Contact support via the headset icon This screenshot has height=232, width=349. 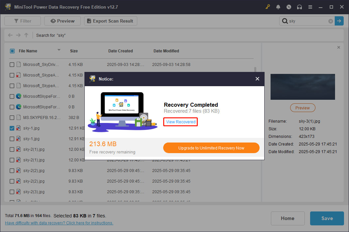(x=299, y=7)
